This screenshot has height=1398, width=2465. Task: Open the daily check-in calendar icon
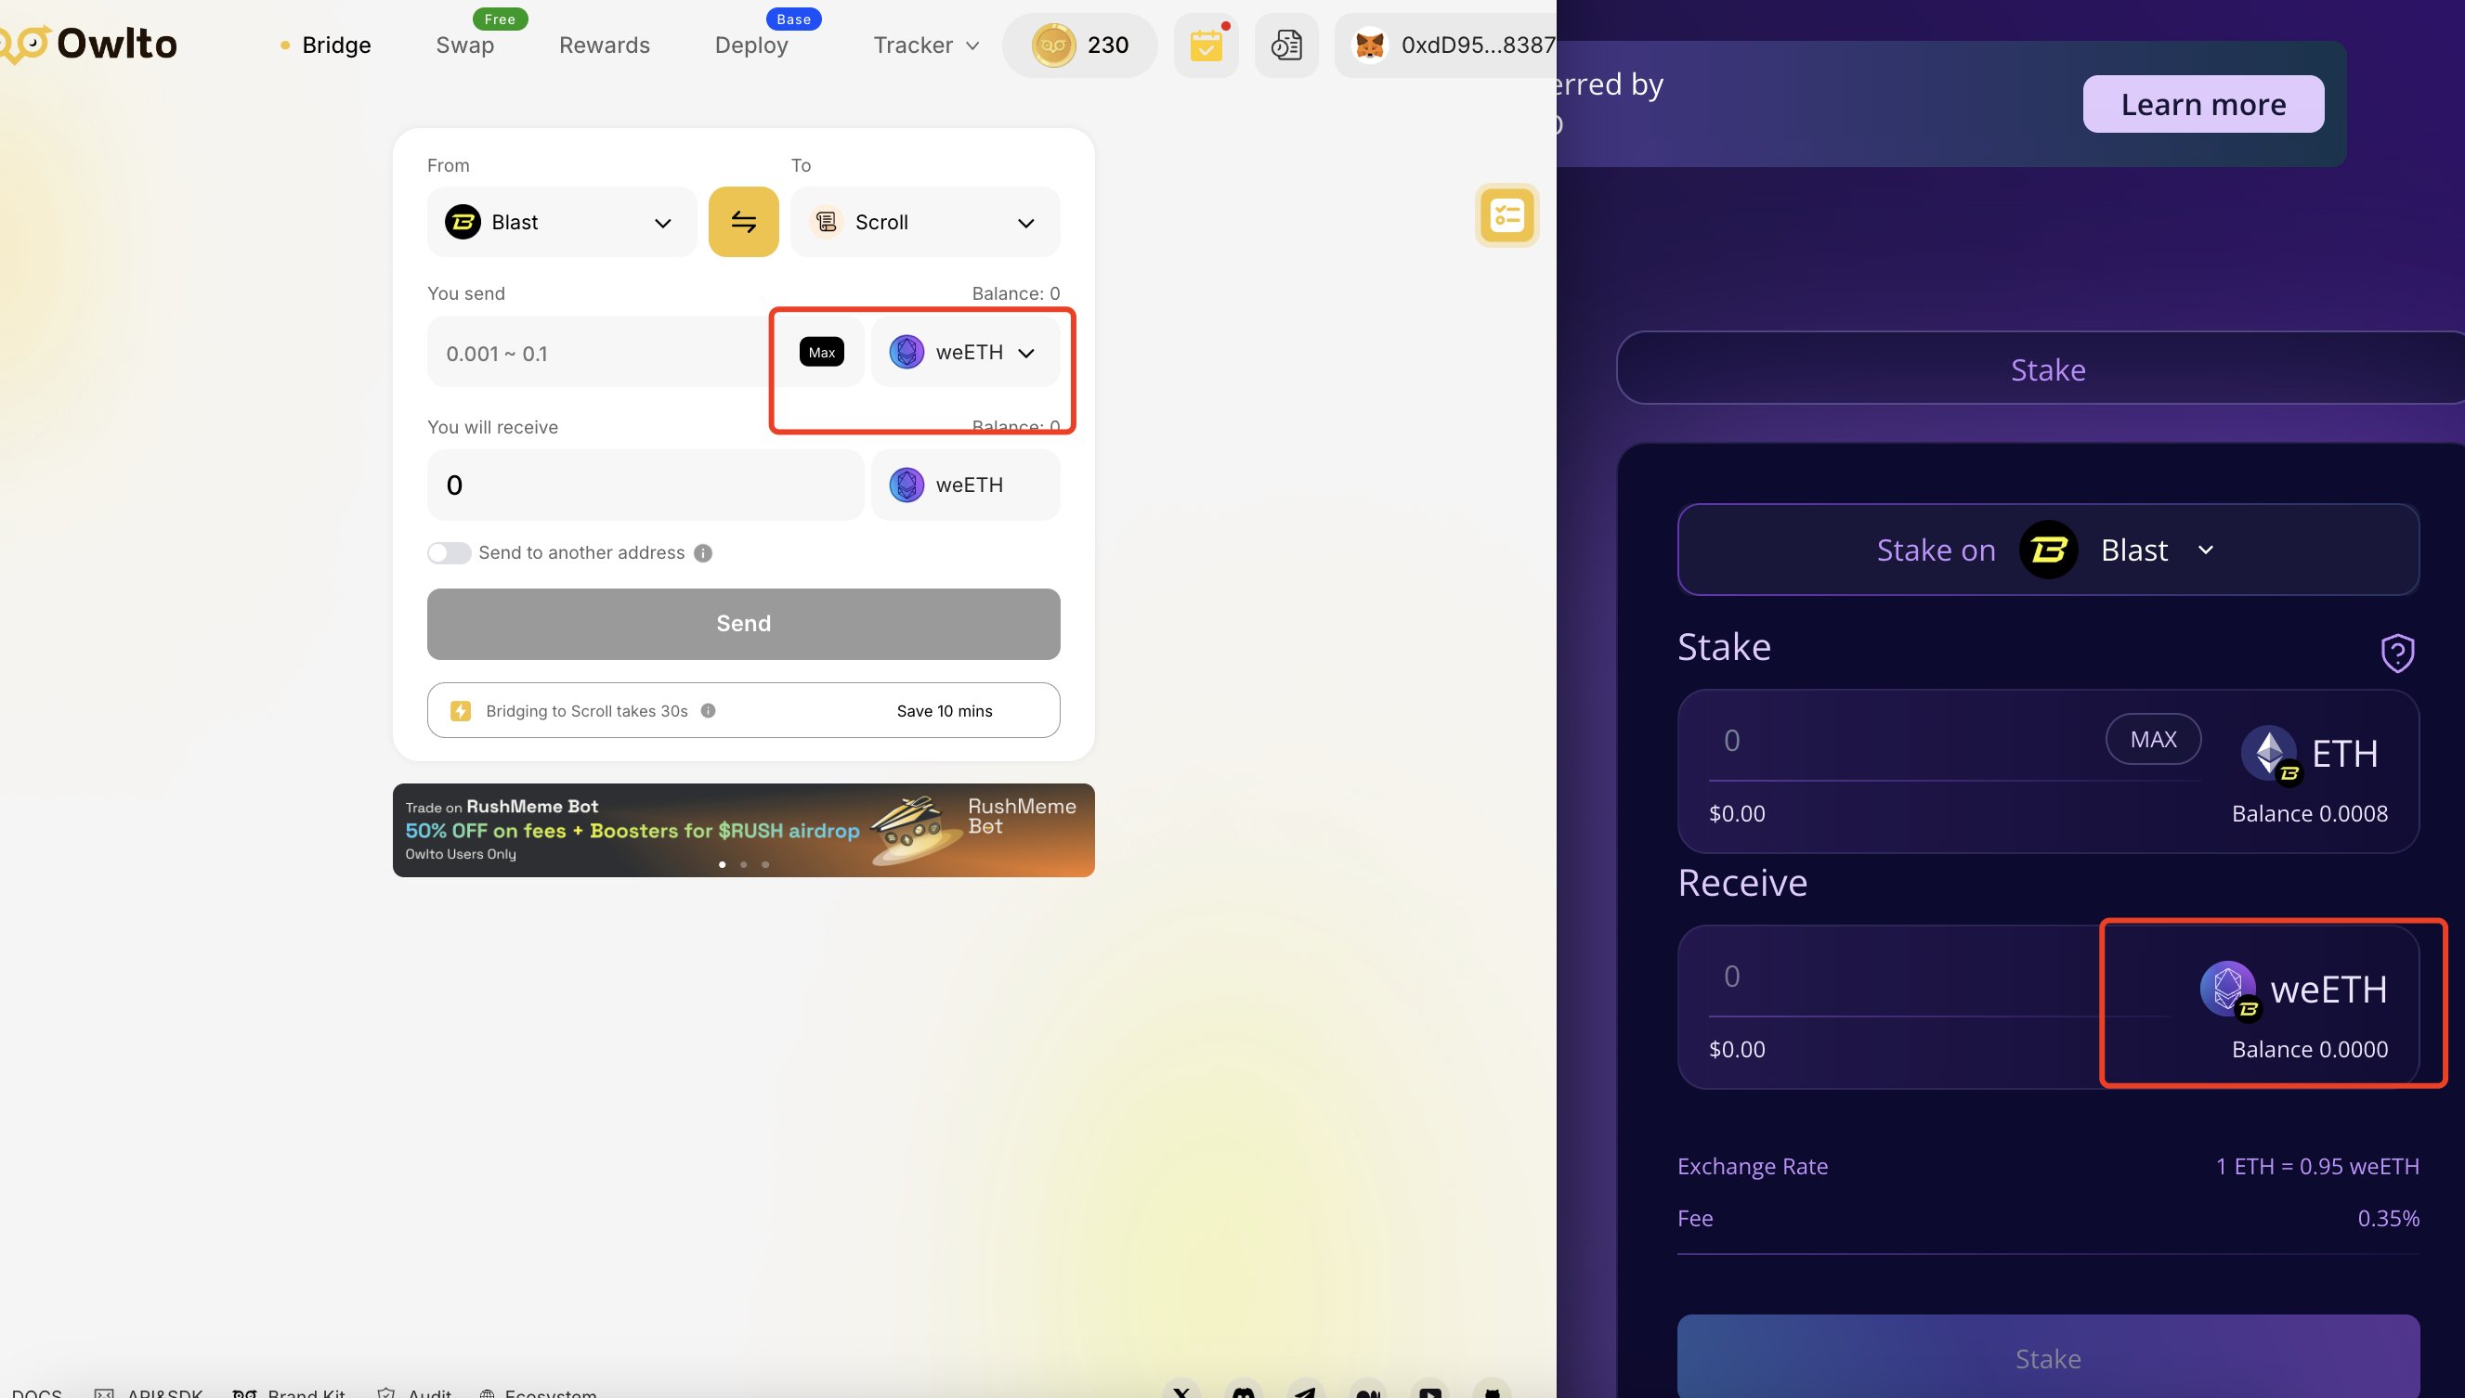point(1205,45)
